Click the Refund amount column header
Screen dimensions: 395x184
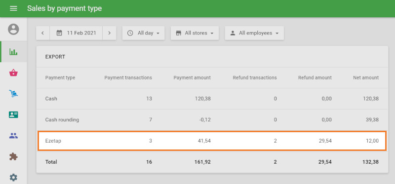pos(315,78)
